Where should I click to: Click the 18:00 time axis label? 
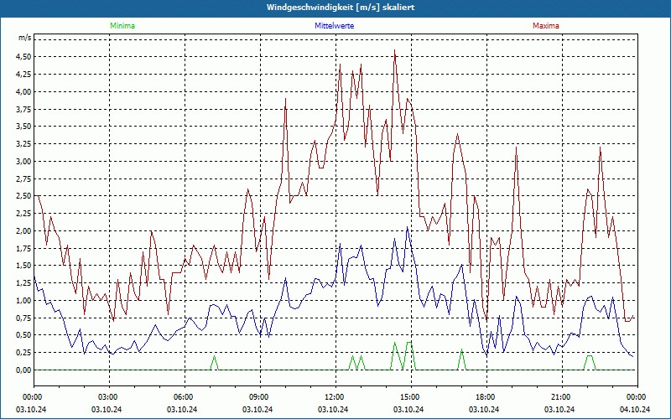pos(487,397)
